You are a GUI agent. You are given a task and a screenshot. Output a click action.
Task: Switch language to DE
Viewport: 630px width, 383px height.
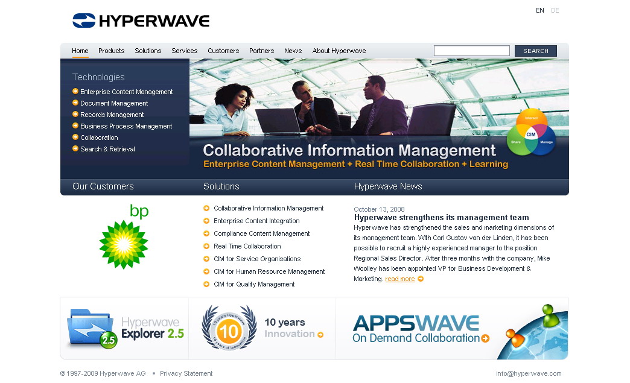[x=555, y=10]
